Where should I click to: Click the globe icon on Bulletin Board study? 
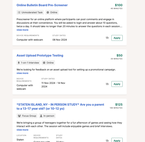pyautogui.click(x=48, y=12)
